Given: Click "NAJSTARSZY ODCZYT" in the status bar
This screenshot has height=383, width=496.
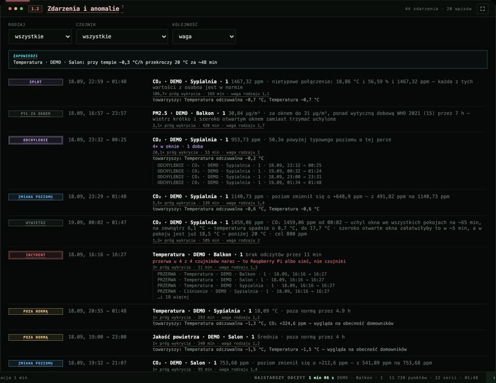Looking at the screenshot, I should pos(280,378).
